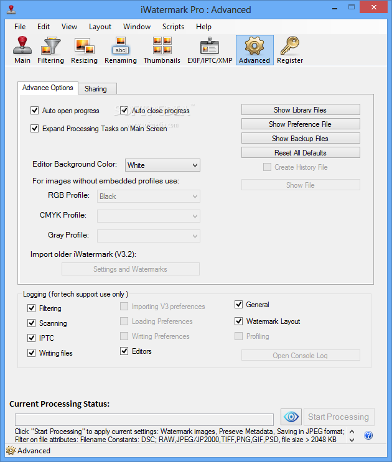Toggle Create History File checkbox
This screenshot has width=392, height=462.
click(267, 167)
